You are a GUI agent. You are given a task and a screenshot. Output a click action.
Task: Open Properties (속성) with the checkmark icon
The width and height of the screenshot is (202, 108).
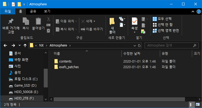[134, 21]
